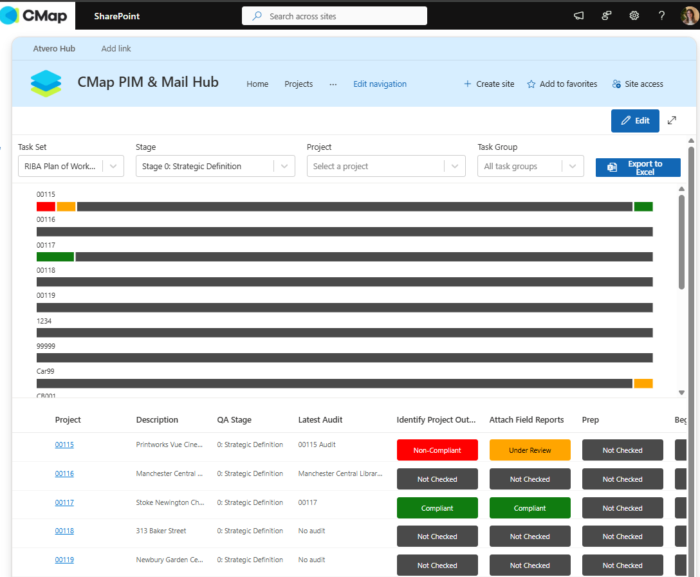Image resolution: width=700 pixels, height=577 pixels.
Task: Click the user profile avatar
Action: coord(690,16)
